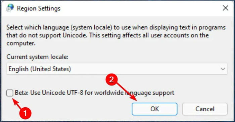The height and width of the screenshot is (122, 235).
Task: Enable the Beta Unicode UTF-8 checkbox
Action: 10,93
